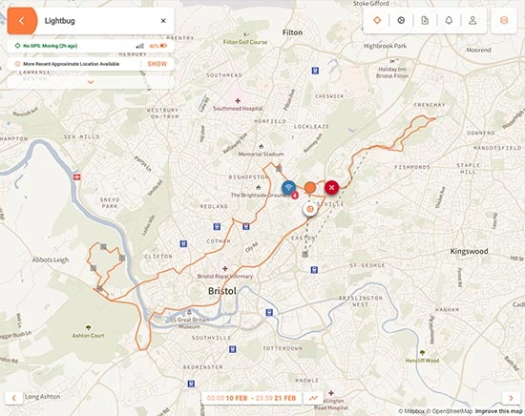This screenshot has height=416, width=525.
Task: Click SHOW for recent approximate location
Action: click(157, 64)
